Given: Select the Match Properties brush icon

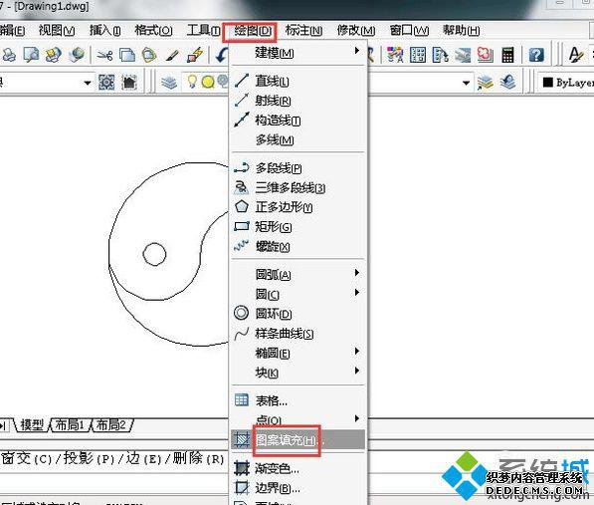Looking at the screenshot, I should pos(173,56).
